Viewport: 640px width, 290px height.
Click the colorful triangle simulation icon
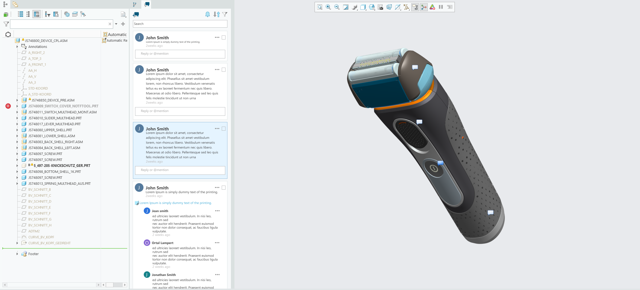point(432,7)
